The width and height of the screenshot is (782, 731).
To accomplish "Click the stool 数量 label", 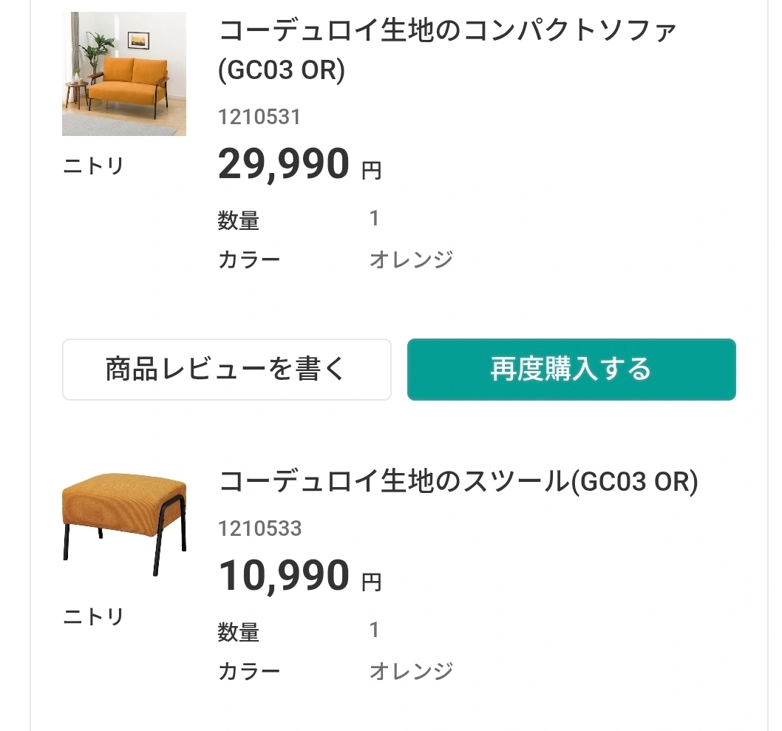I will point(239,632).
